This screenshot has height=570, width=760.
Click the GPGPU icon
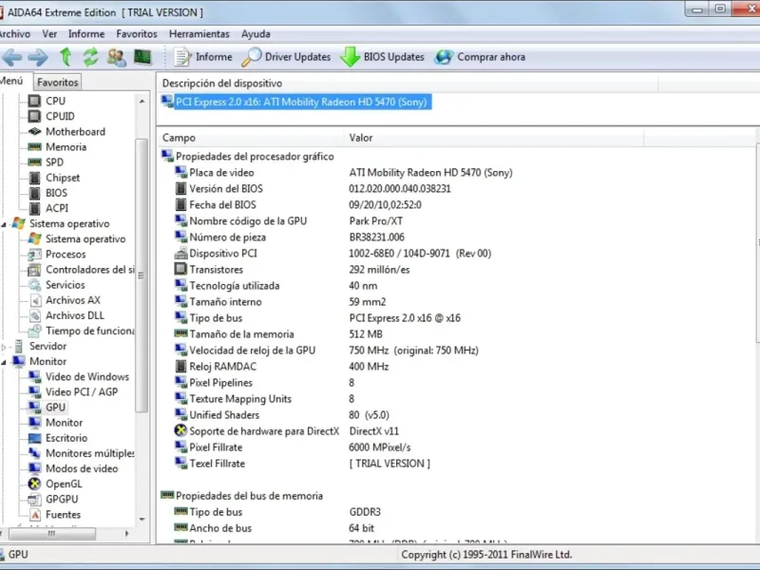34,500
